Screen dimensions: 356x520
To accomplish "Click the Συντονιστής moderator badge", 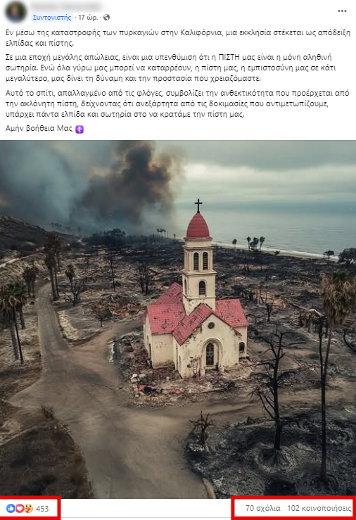I will tap(51, 18).
